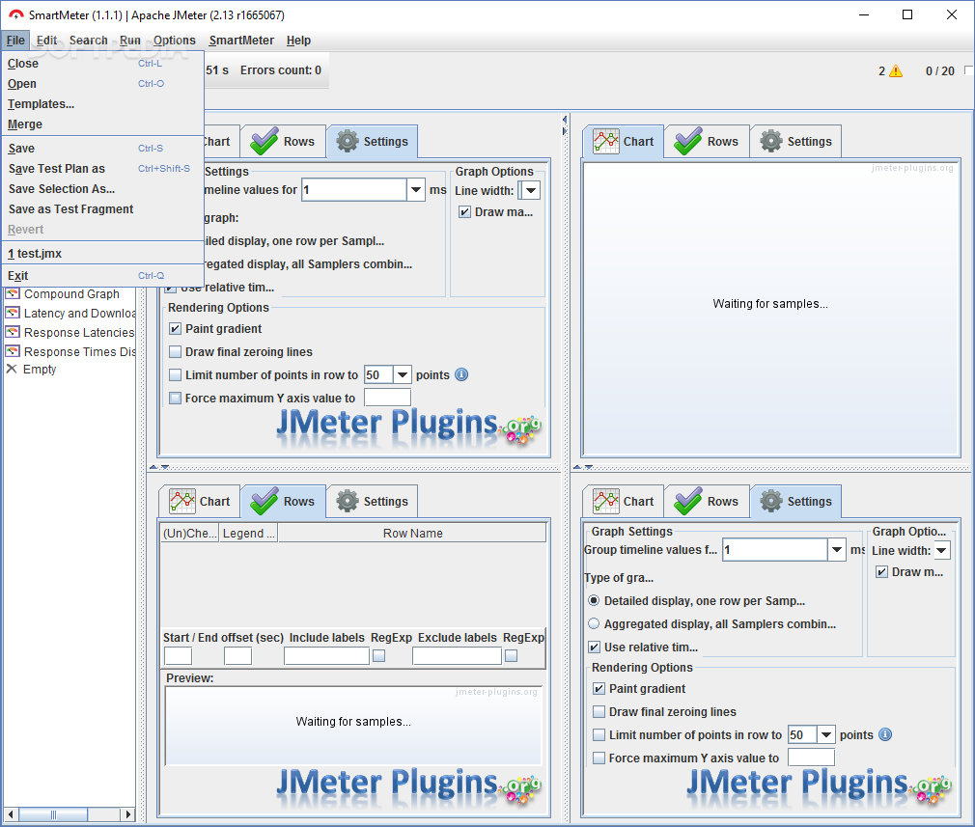975x827 pixels.
Task: Enable Draw final zeroing lines bottom-right panel
Action: click(599, 712)
